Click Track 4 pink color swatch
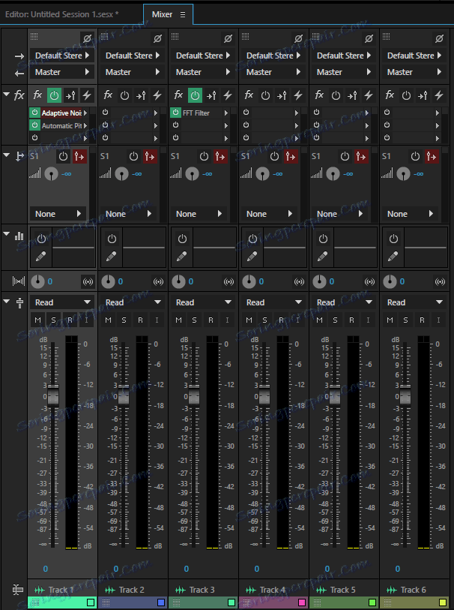The width and height of the screenshot is (454, 610). [x=301, y=602]
